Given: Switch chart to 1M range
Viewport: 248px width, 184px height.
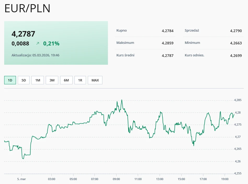Looking at the screenshot, I should pyautogui.click(x=38, y=80).
